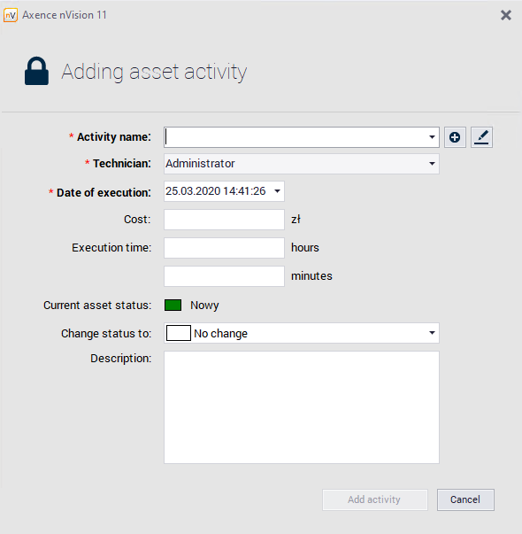The height and width of the screenshot is (534, 522).
Task: Click the lock icon in the header
Action: tap(36, 71)
